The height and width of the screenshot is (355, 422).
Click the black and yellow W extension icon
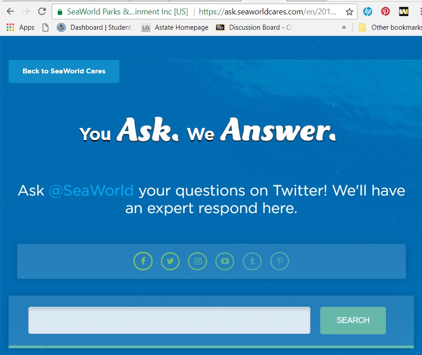coord(404,11)
